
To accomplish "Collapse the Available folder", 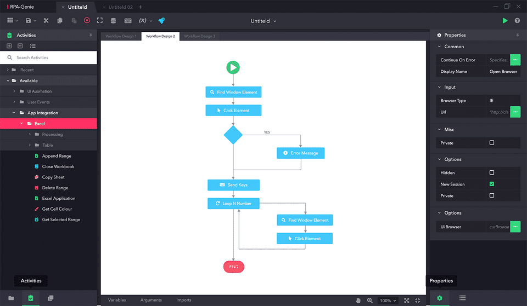I will click(8, 80).
